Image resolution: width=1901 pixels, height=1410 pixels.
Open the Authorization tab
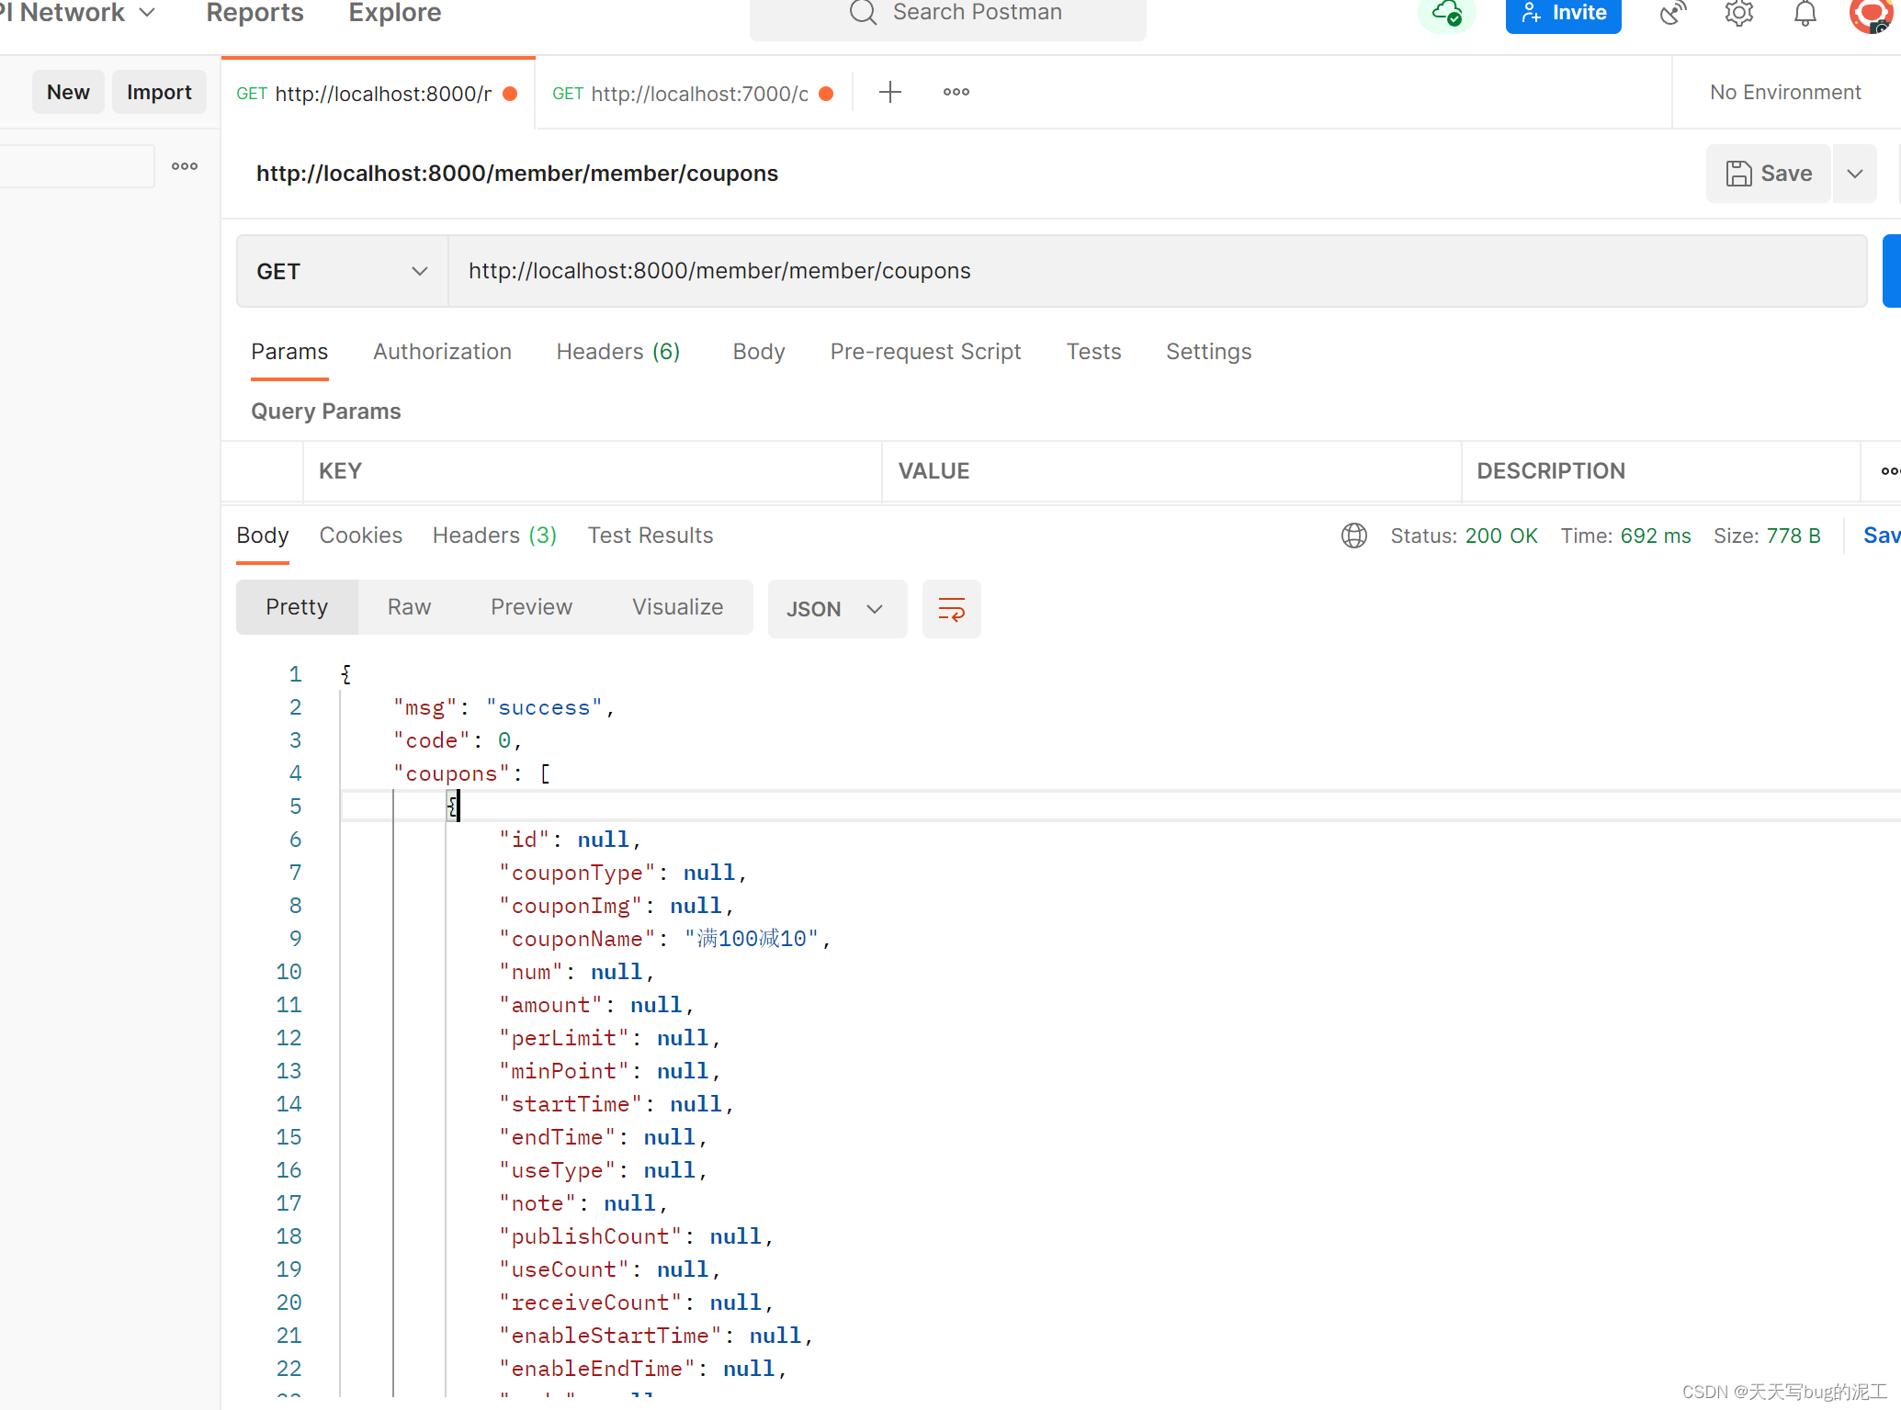[442, 352]
